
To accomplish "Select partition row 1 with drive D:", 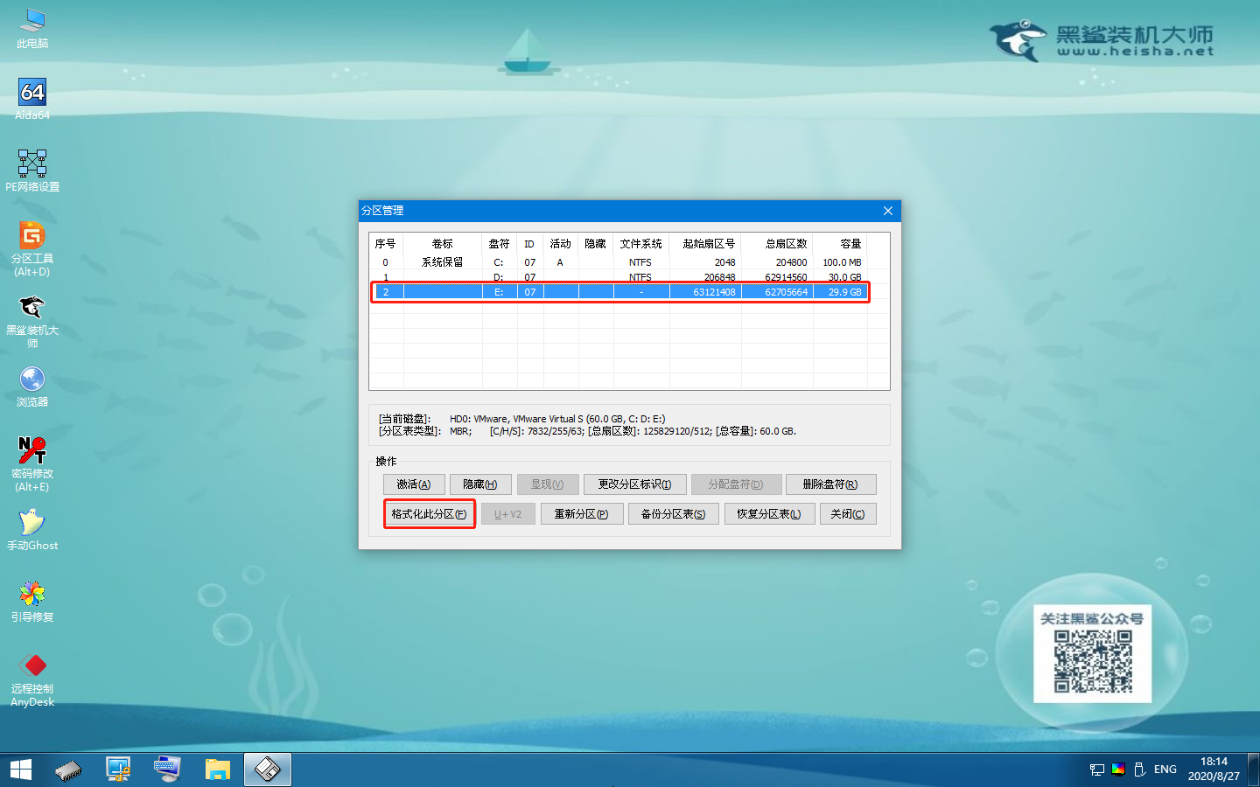I will coord(619,276).
